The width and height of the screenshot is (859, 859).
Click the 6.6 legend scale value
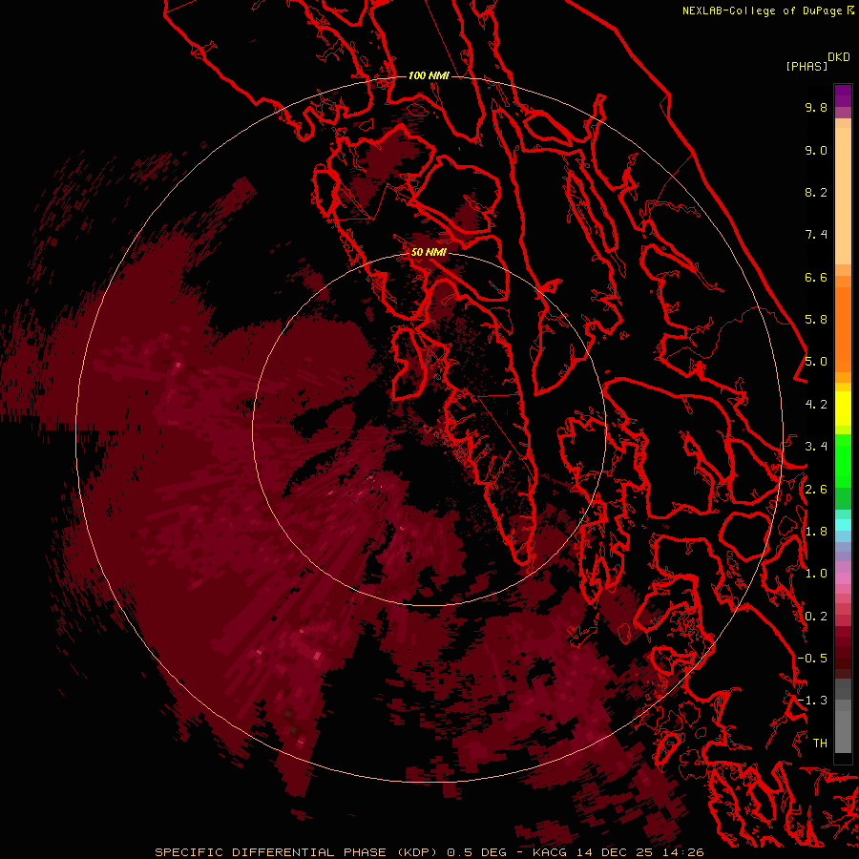(816, 278)
